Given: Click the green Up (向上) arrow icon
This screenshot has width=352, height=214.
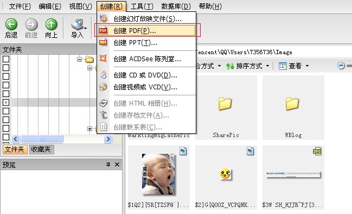Looking at the screenshot, I should click(52, 24).
